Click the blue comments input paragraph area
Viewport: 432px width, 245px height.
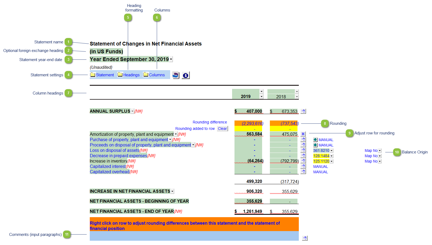(194, 236)
